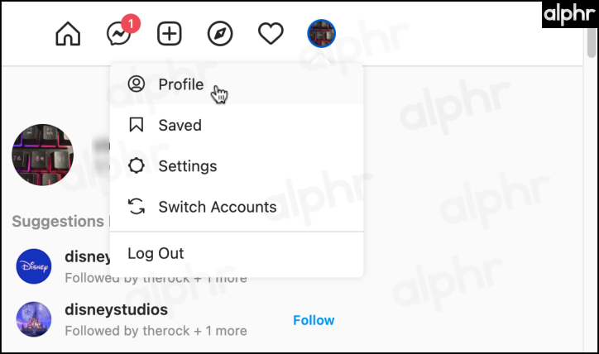
Task: Select Profile from the dropdown menu
Action: (x=237, y=84)
